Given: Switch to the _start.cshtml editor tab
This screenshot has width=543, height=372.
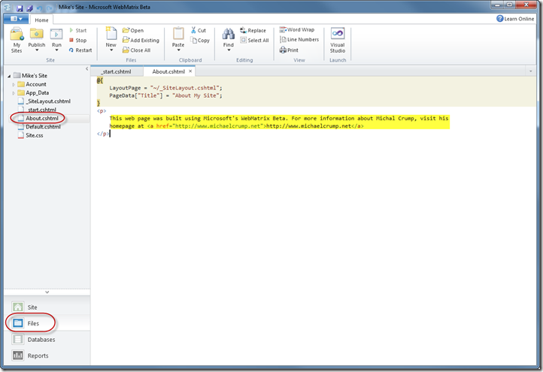Looking at the screenshot, I should pos(117,71).
